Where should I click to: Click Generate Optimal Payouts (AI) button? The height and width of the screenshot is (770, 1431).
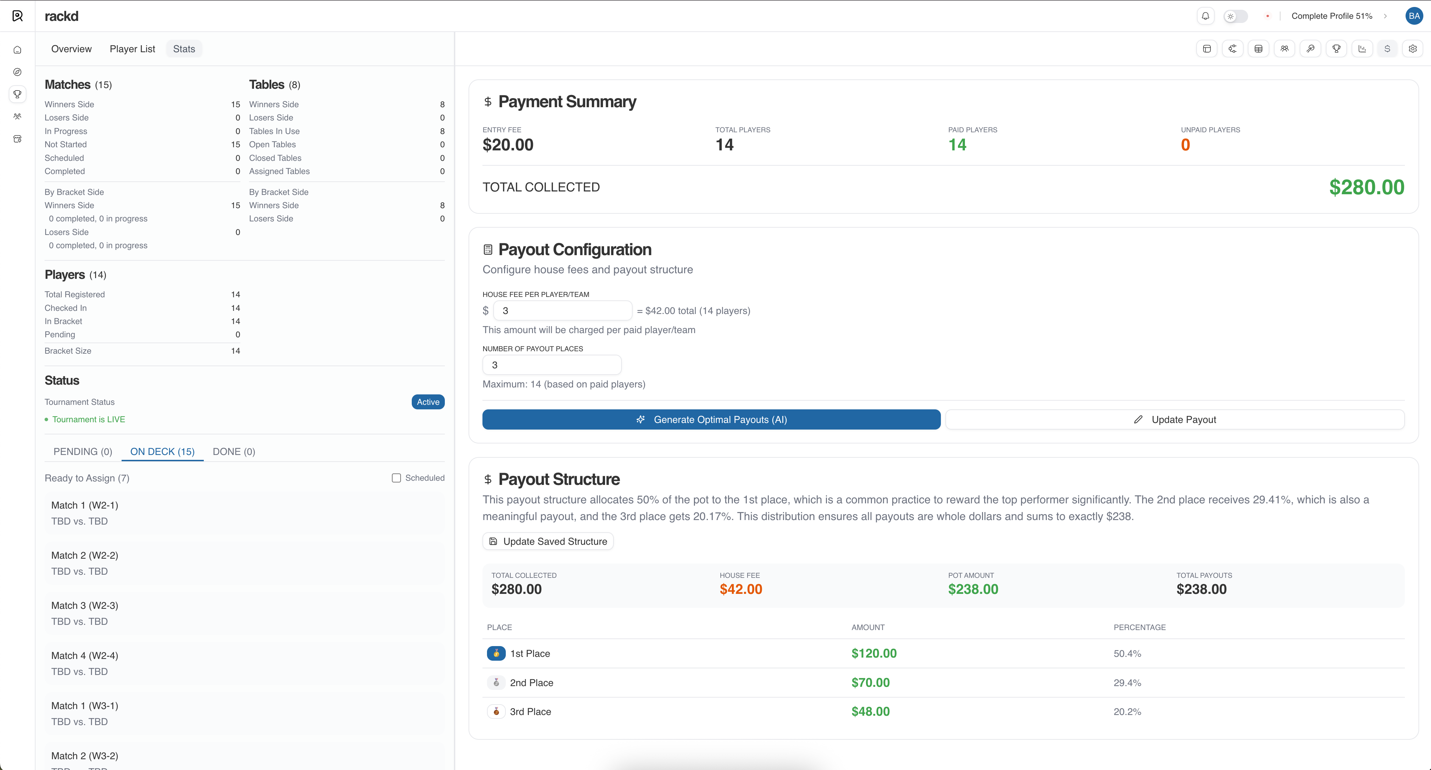click(711, 420)
